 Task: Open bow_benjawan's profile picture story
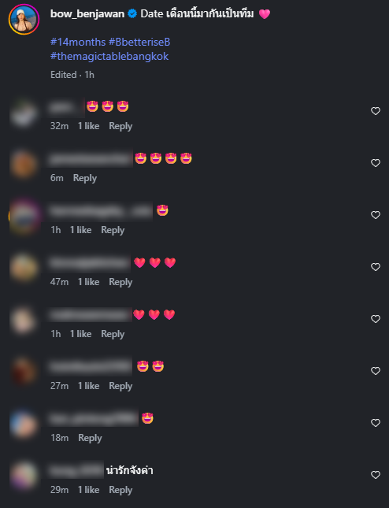point(24,20)
